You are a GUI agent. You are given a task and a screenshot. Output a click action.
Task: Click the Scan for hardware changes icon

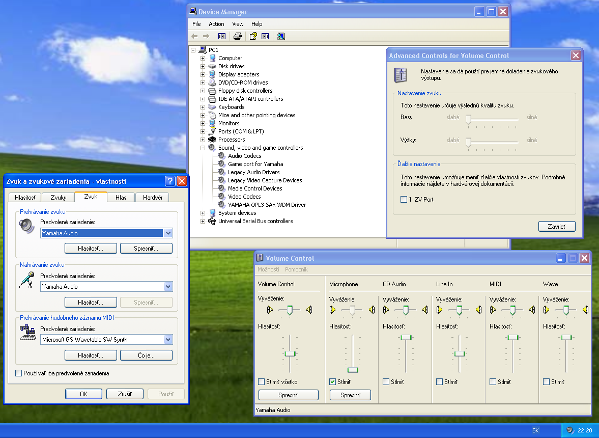pos(281,36)
